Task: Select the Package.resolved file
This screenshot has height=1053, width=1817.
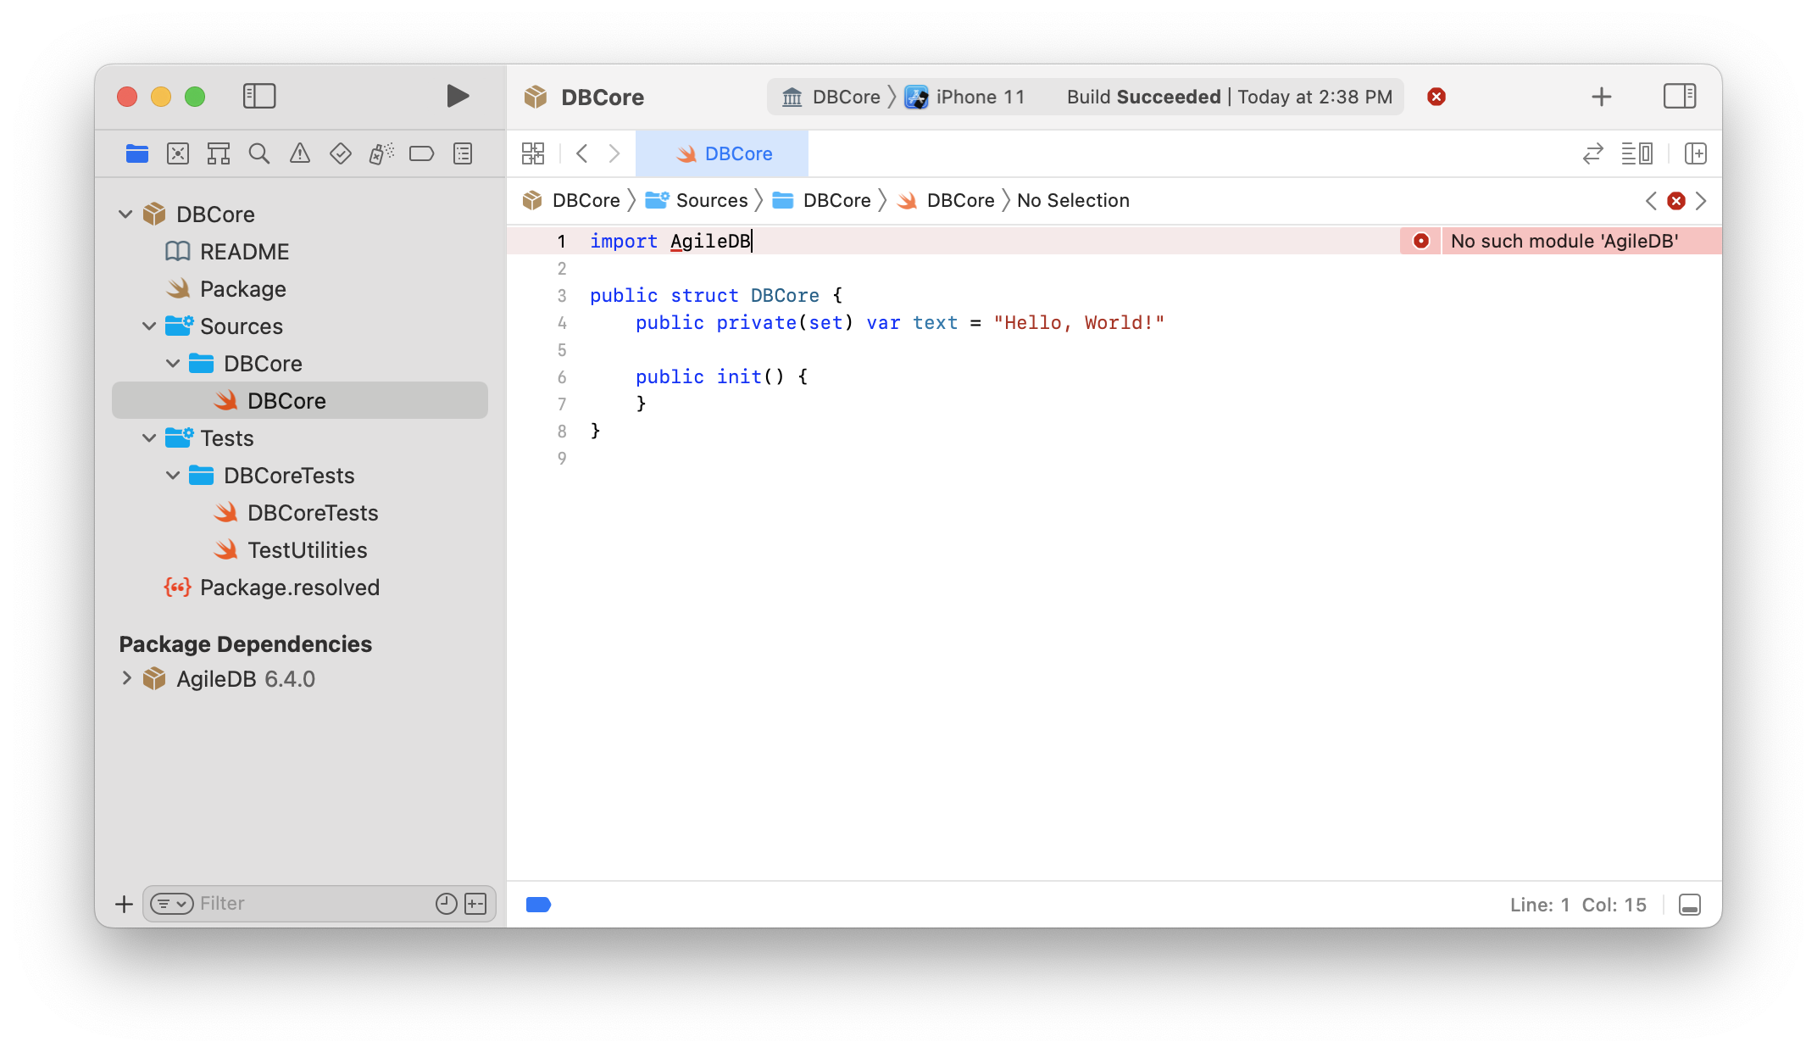Action: click(x=291, y=585)
